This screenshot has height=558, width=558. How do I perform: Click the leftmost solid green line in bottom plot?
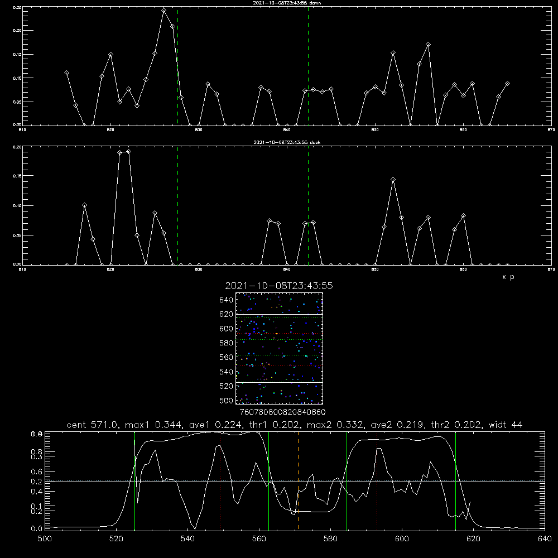tap(134, 480)
